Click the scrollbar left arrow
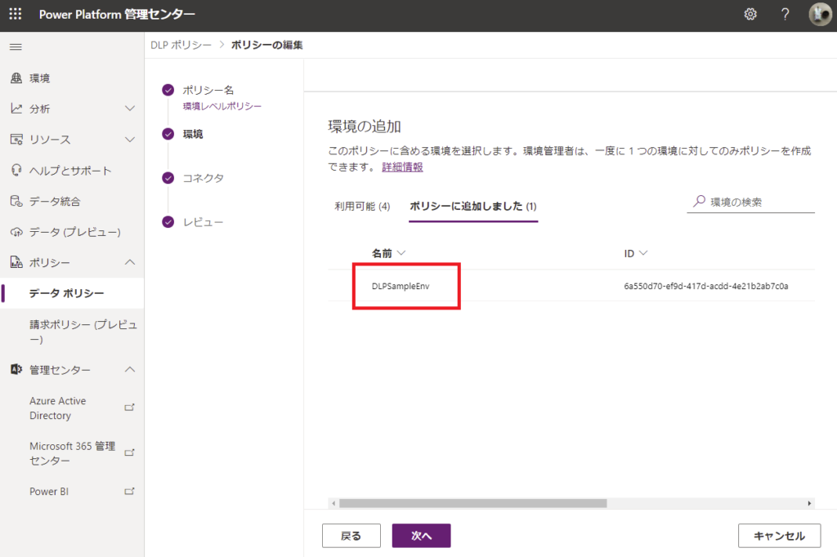Image resolution: width=837 pixels, height=557 pixels. [x=333, y=503]
